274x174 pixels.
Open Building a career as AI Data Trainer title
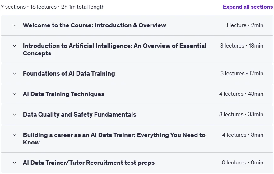(x=114, y=139)
